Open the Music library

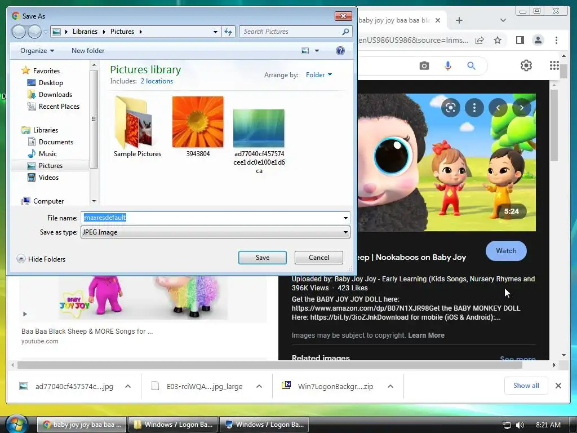[x=48, y=153]
